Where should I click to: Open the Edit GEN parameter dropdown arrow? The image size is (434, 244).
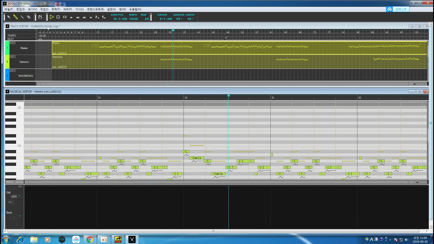coord(19,196)
